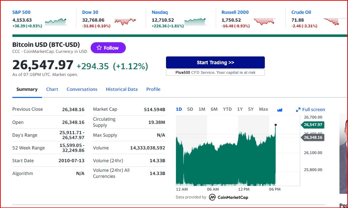Switch to the Chart tab
This screenshot has width=348, height=208.
click(52, 89)
